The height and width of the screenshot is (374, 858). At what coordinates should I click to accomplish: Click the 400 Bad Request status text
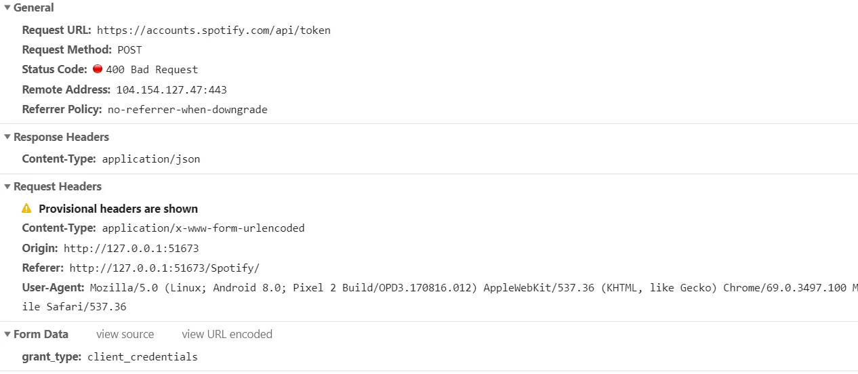152,70
